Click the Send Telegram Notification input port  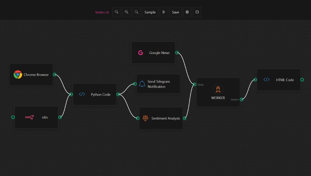[x=135, y=84]
